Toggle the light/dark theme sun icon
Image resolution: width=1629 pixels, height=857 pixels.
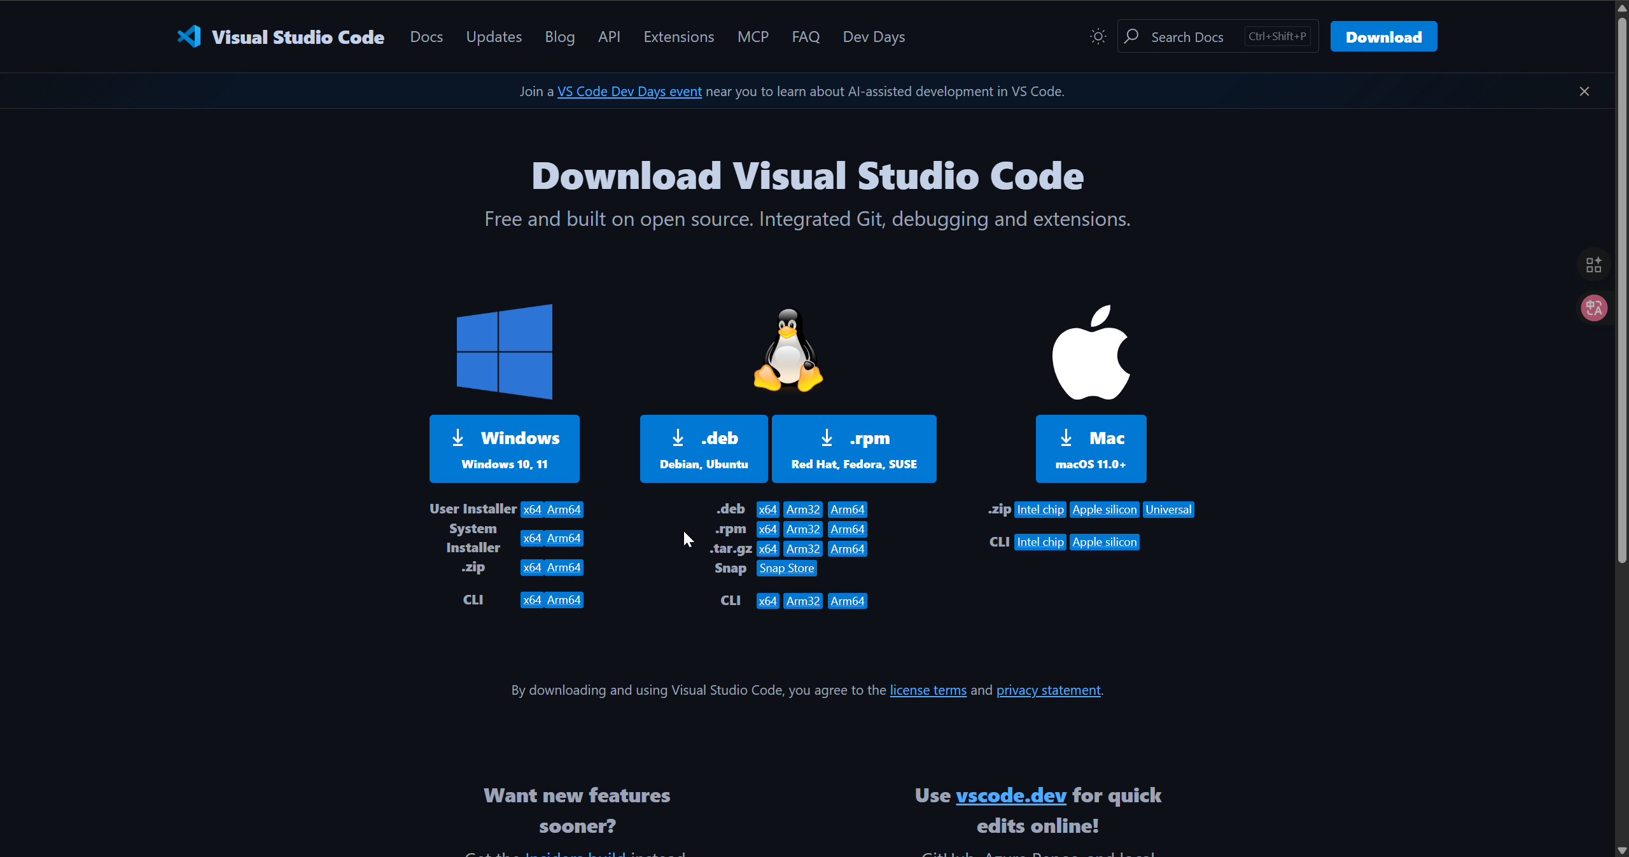pyautogui.click(x=1098, y=36)
